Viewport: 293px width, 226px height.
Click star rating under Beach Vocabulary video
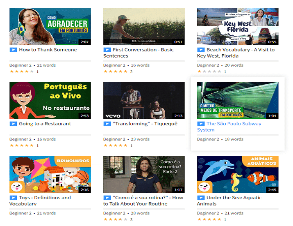209,71
